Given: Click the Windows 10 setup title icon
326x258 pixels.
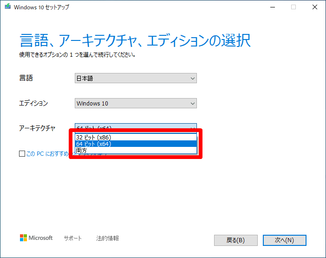Looking at the screenshot, I should click(8, 7).
